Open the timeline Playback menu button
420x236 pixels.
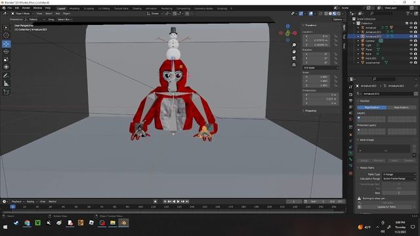18,201
